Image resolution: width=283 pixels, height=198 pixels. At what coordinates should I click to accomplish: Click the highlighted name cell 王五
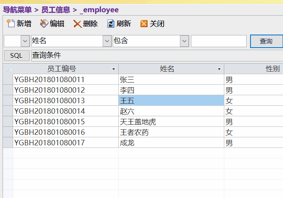(x=171, y=100)
